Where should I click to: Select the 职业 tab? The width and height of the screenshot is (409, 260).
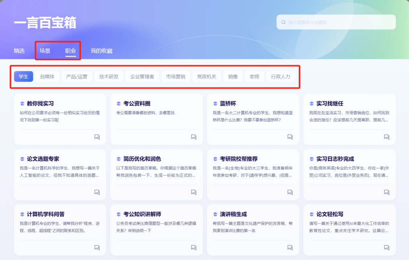70,51
